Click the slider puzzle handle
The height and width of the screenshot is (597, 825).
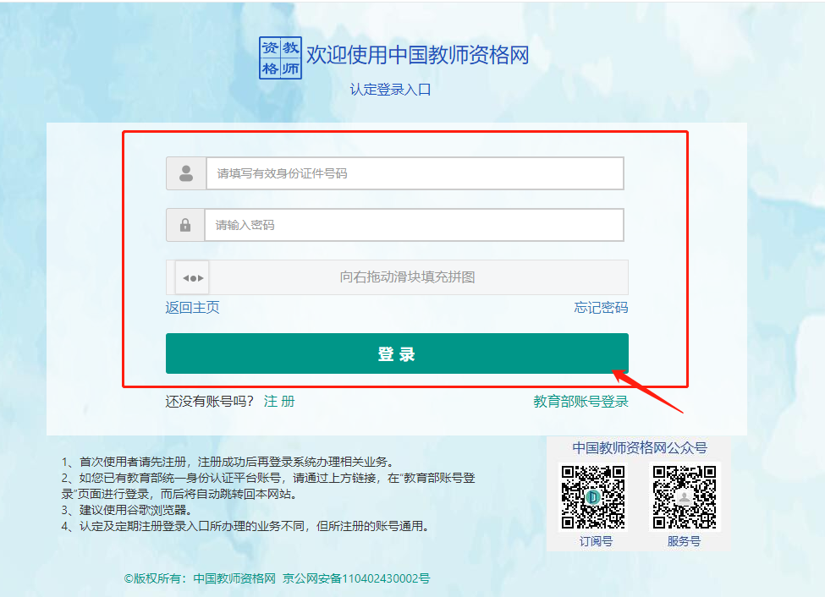coord(192,277)
